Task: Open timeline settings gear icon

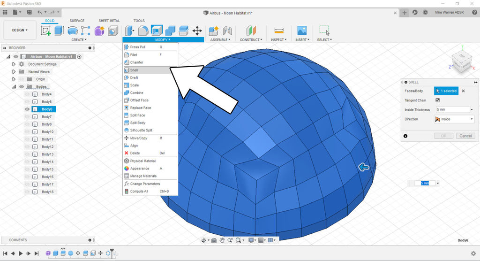Action: pyautogui.click(x=473, y=253)
